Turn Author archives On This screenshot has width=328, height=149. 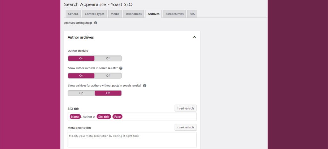pos(81,58)
